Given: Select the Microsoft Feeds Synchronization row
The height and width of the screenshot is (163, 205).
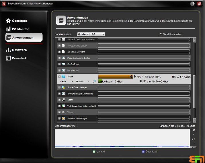Looking at the screenshot, I should [x=124, y=39].
